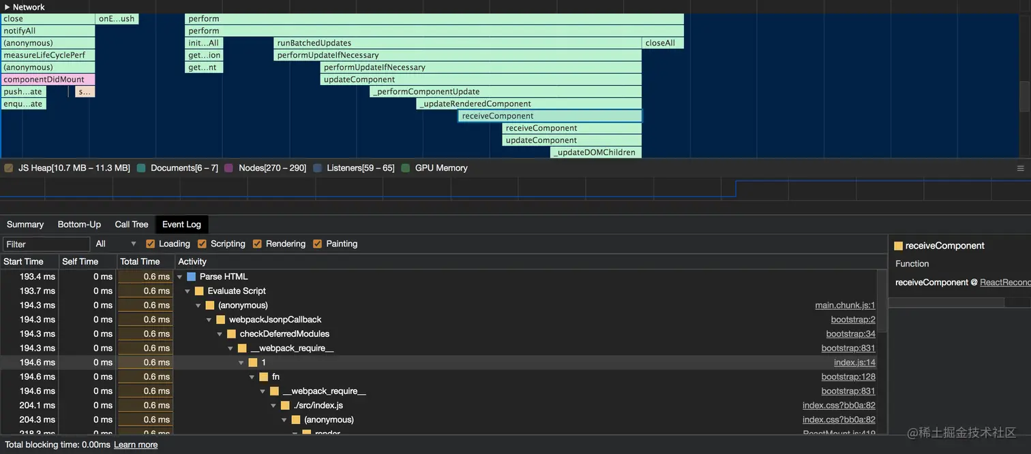Screen dimensions: 1031x454
Task: Switch to the Call Tree tab
Action: 132,225
